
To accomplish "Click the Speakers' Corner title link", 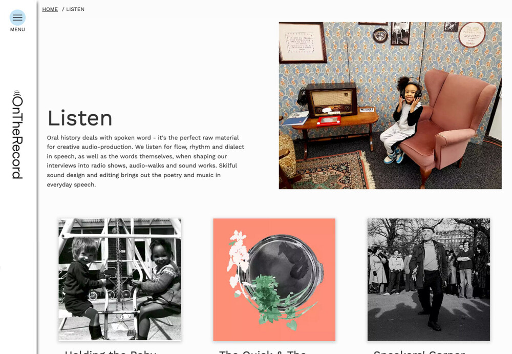I will point(419,352).
